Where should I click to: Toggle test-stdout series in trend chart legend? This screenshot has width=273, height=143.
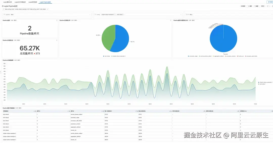(x=262, y=84)
